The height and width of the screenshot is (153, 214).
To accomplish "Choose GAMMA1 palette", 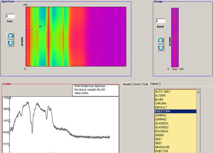I will [x=176, y=115].
